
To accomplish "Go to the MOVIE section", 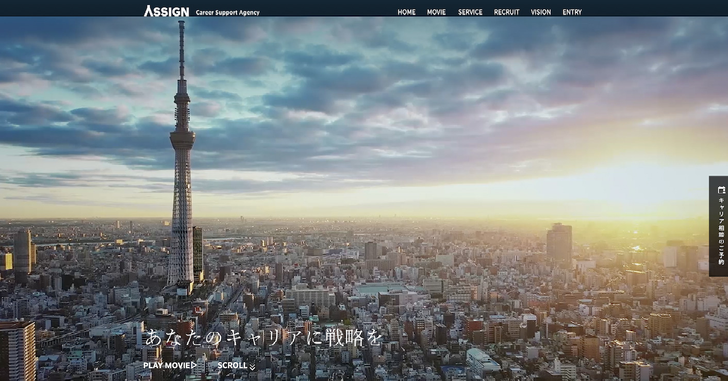I will pos(436,12).
